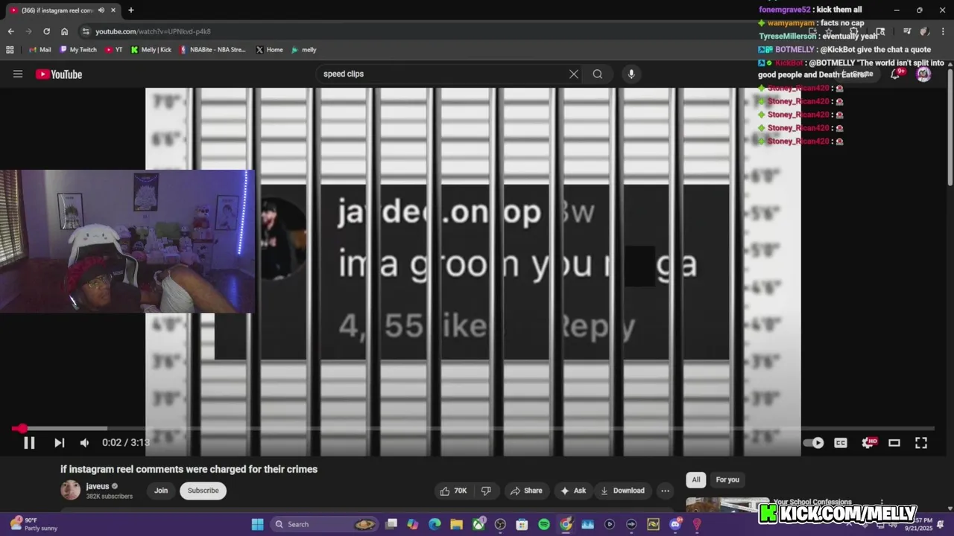The height and width of the screenshot is (536, 954).
Task: Select the 'All' recommendations chip
Action: 696,479
